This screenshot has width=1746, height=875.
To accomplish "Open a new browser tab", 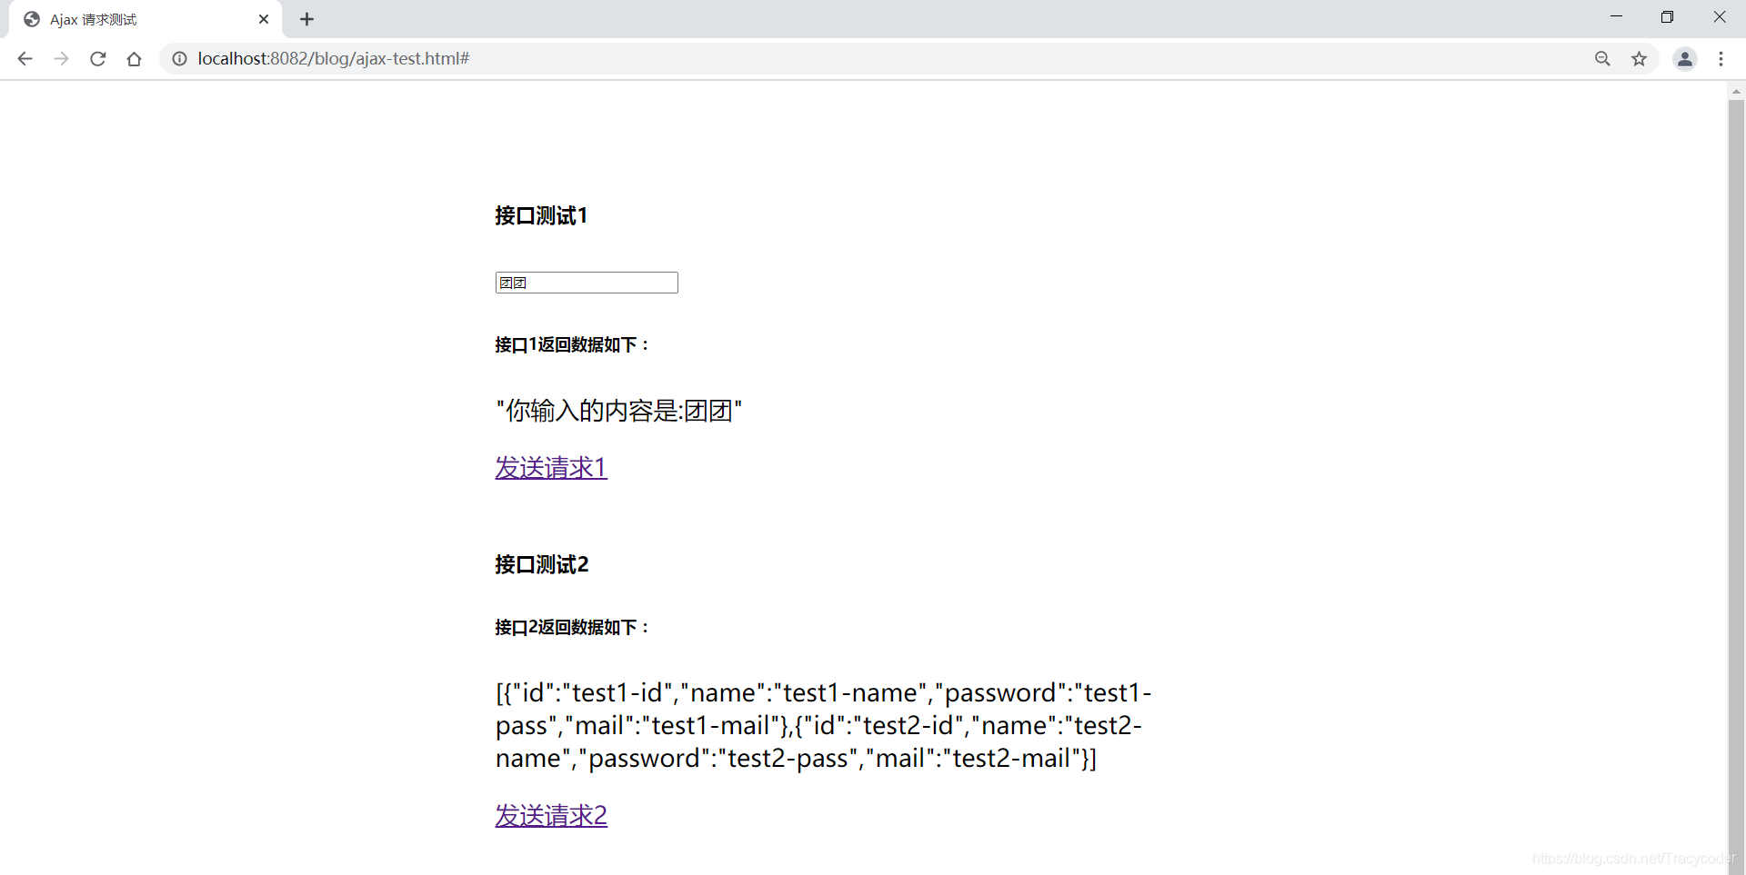I will 307,19.
